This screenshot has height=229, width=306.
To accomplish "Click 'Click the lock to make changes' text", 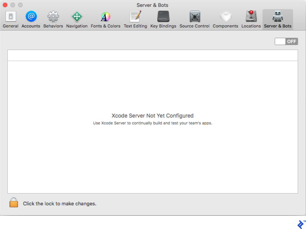I will [60, 204].
